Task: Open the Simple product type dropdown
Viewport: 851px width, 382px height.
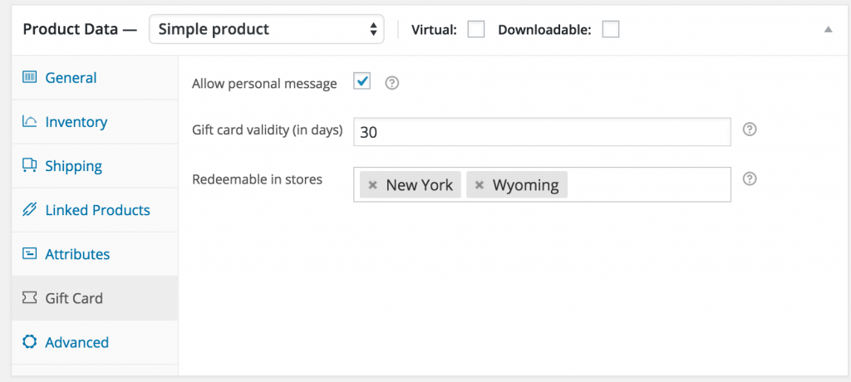Action: click(x=266, y=30)
